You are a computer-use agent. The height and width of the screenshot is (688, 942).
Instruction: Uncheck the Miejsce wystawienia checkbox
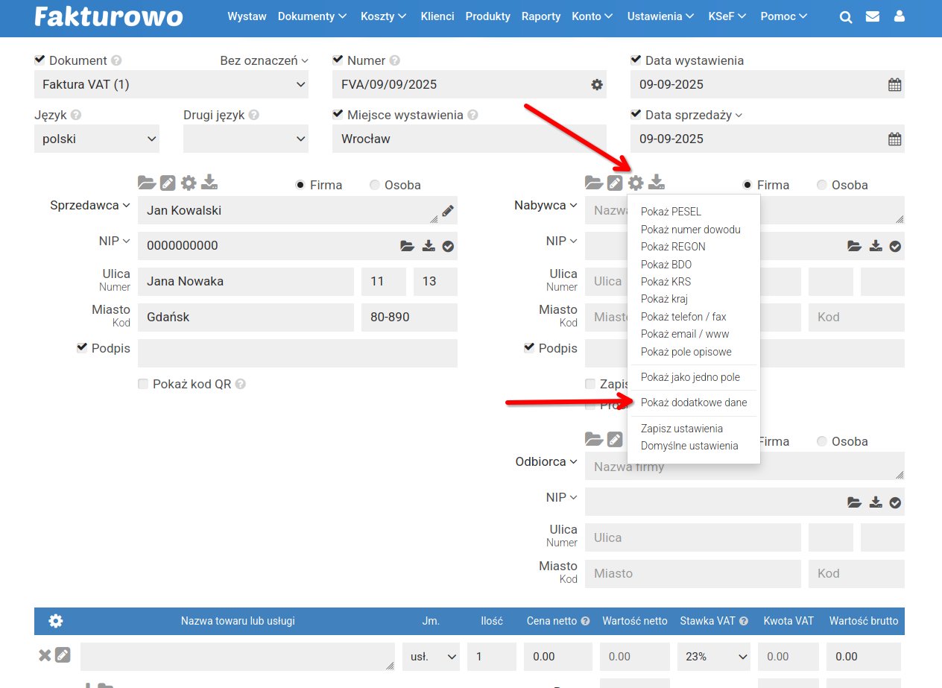tap(338, 114)
